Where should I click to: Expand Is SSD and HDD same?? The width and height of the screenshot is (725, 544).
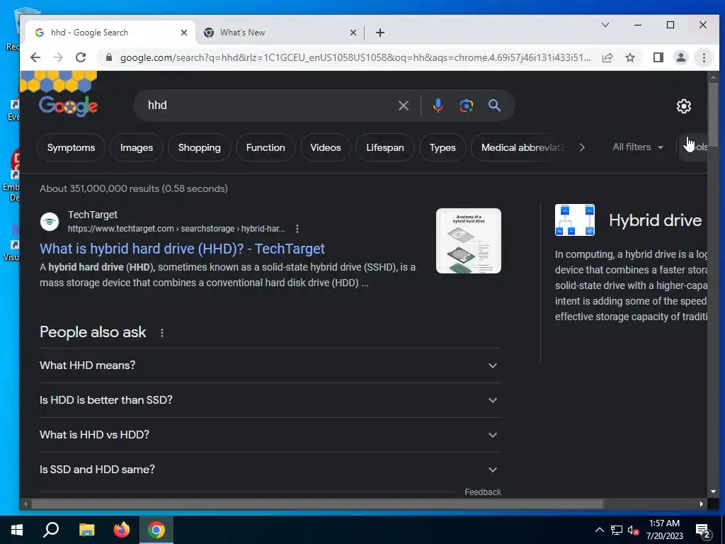tap(270, 470)
